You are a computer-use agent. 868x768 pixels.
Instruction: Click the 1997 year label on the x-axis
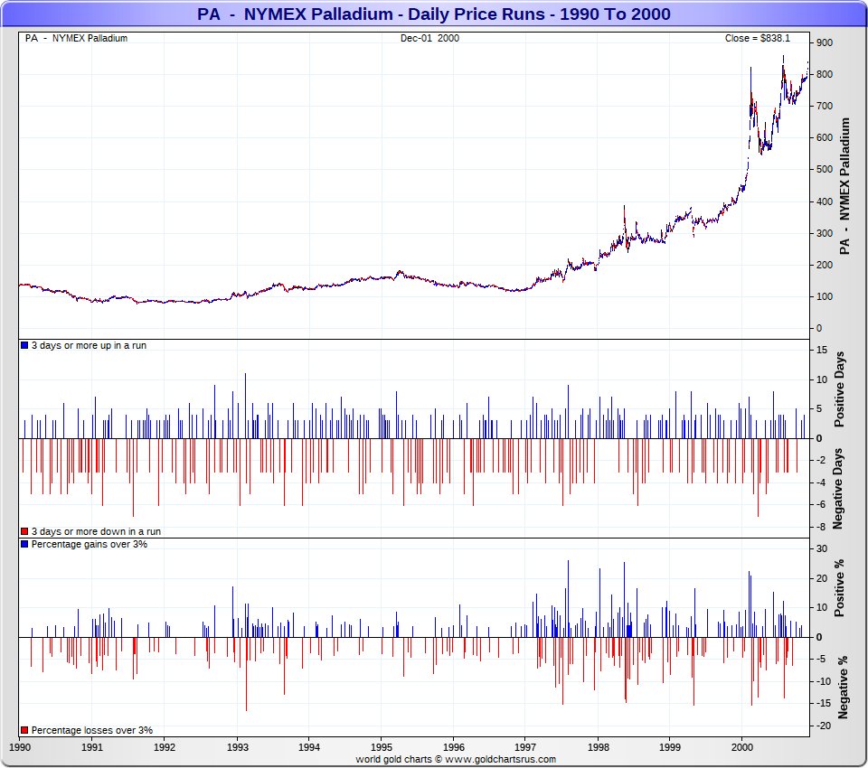pos(525,747)
